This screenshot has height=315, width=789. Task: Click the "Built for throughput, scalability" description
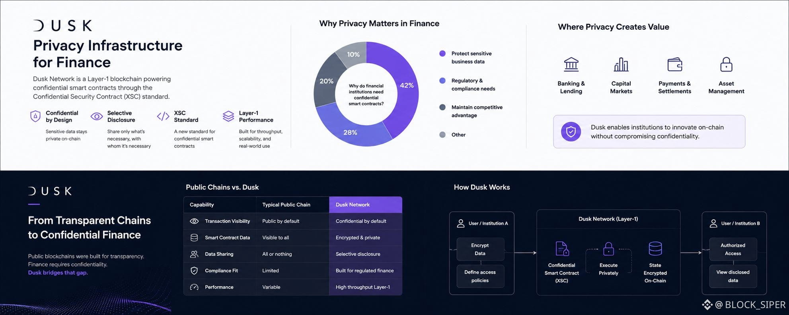pyautogui.click(x=261, y=139)
